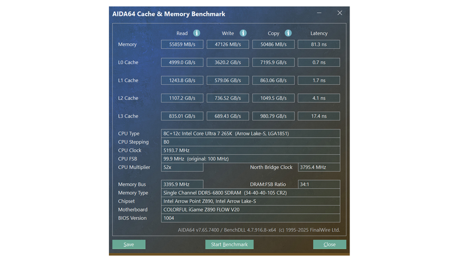
Task: Click L2 Cache read value 1107.2 GB/s
Action: [x=182, y=98]
